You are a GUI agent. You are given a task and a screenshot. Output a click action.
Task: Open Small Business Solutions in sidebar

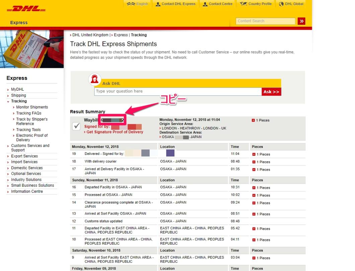coord(32,185)
